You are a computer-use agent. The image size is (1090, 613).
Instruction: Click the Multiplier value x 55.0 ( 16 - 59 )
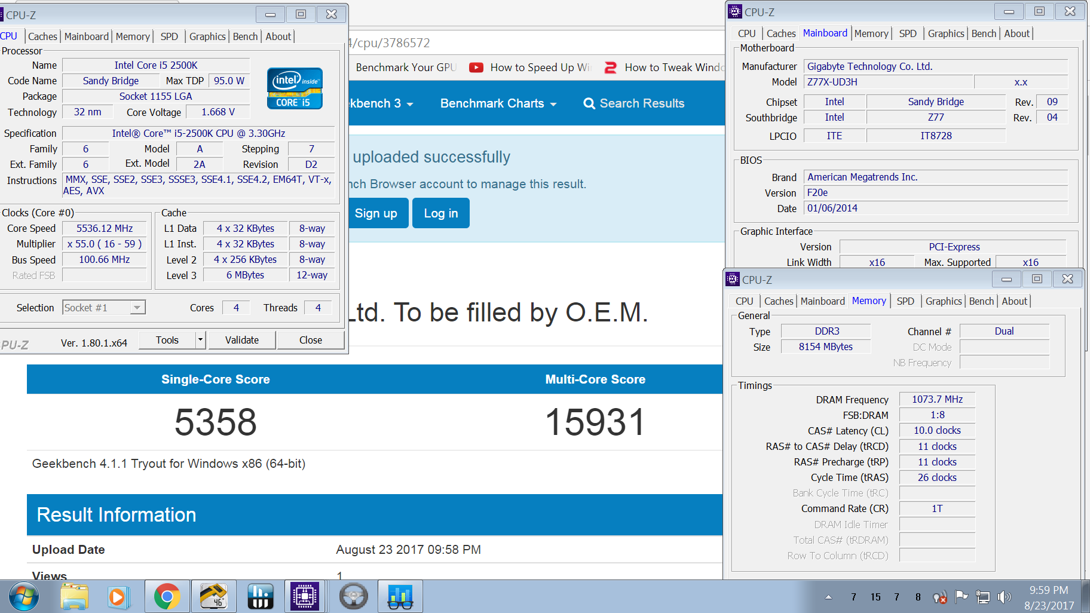(105, 244)
